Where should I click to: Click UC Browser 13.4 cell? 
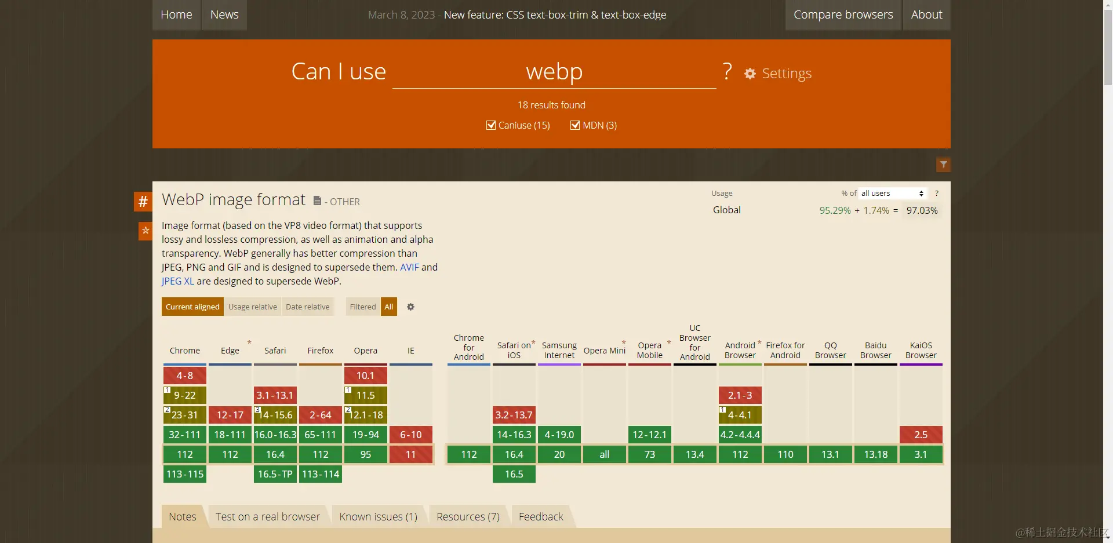pyautogui.click(x=695, y=454)
